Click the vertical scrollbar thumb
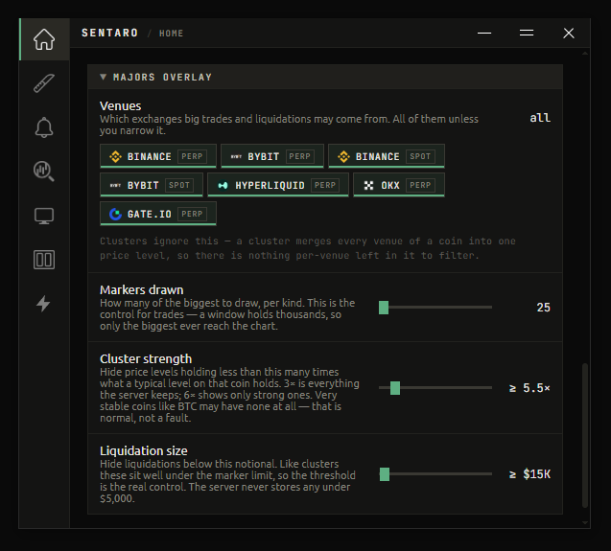 pos(584,435)
